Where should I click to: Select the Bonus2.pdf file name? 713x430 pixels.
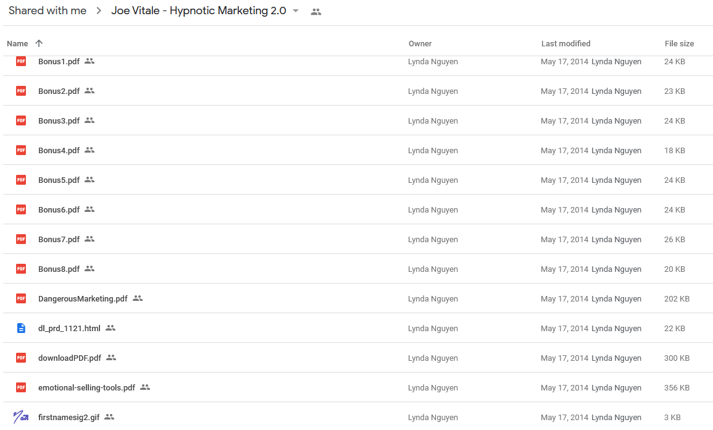coord(59,91)
